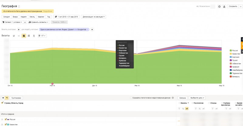Open the Детализация по месяцам dropdown

pyautogui.click(x=94, y=17)
